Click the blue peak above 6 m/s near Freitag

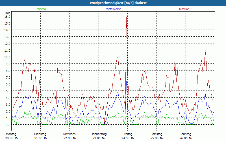point(126,81)
